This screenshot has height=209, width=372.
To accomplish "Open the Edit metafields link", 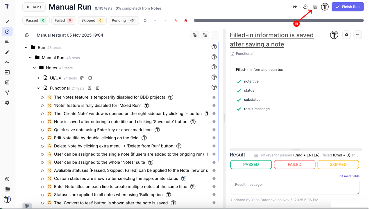I will [x=348, y=176].
